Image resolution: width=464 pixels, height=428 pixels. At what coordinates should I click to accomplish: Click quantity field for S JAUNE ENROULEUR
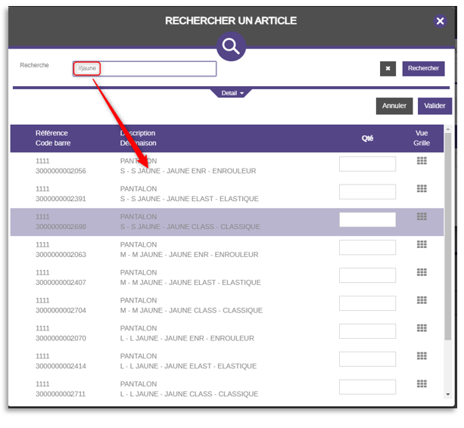367,164
